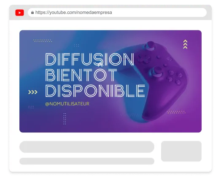Select the youtube.com/nomedaempresa URL field

(x=117, y=13)
